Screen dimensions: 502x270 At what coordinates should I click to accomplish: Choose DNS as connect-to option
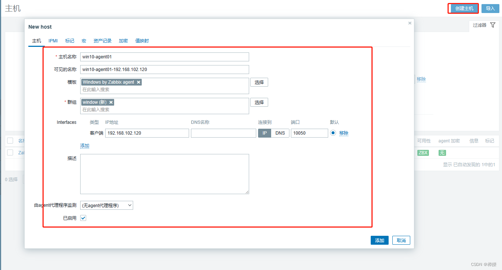[x=280, y=133]
